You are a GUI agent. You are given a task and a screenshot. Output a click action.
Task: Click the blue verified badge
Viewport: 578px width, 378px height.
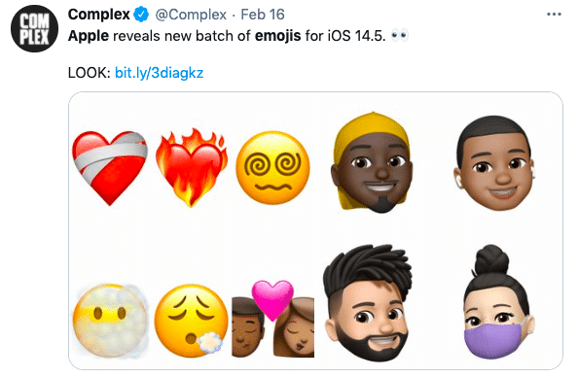tap(141, 15)
